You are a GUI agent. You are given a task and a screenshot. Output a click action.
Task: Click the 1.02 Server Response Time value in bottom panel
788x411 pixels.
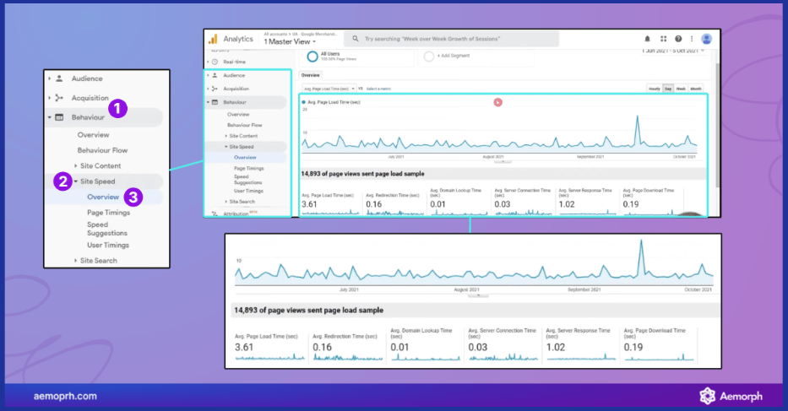click(x=556, y=347)
